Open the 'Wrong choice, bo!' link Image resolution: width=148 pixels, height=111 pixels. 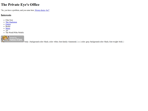[42, 10]
